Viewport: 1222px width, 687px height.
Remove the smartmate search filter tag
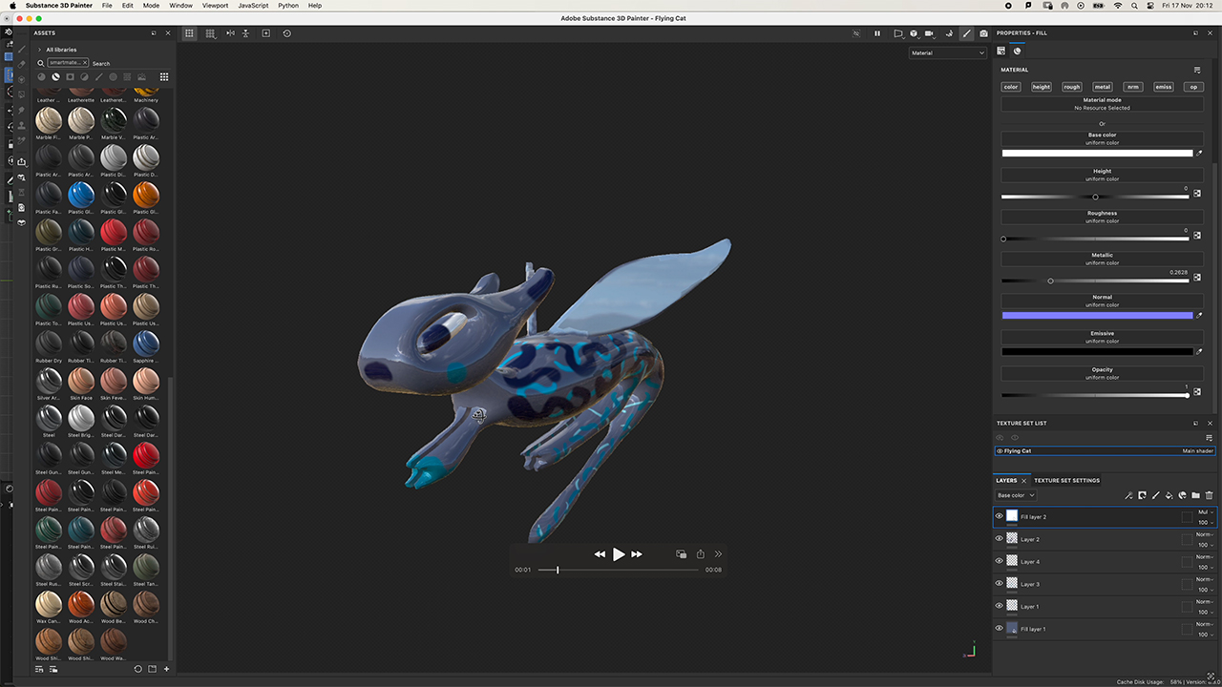84,63
